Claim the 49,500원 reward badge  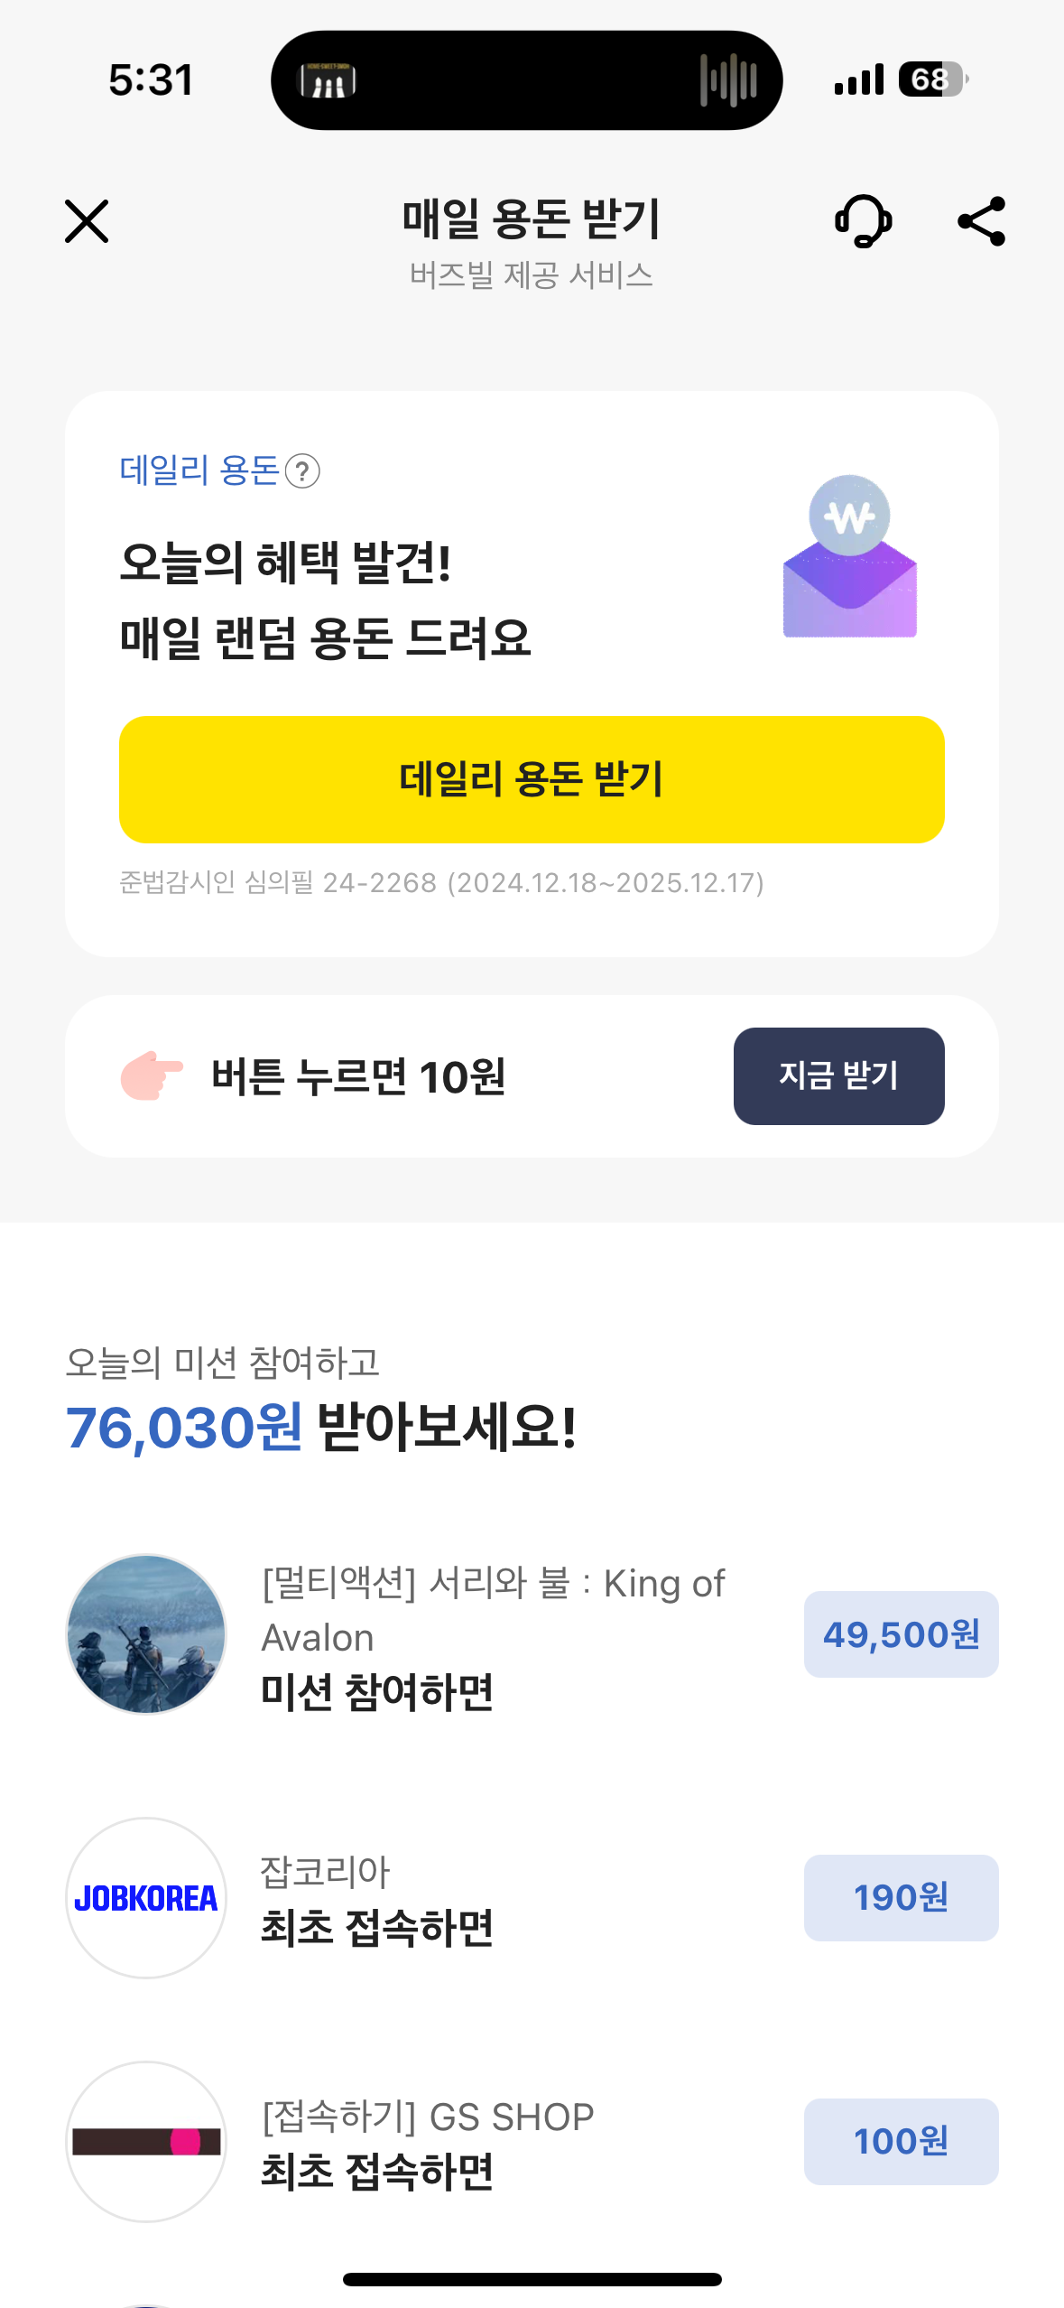click(901, 1634)
